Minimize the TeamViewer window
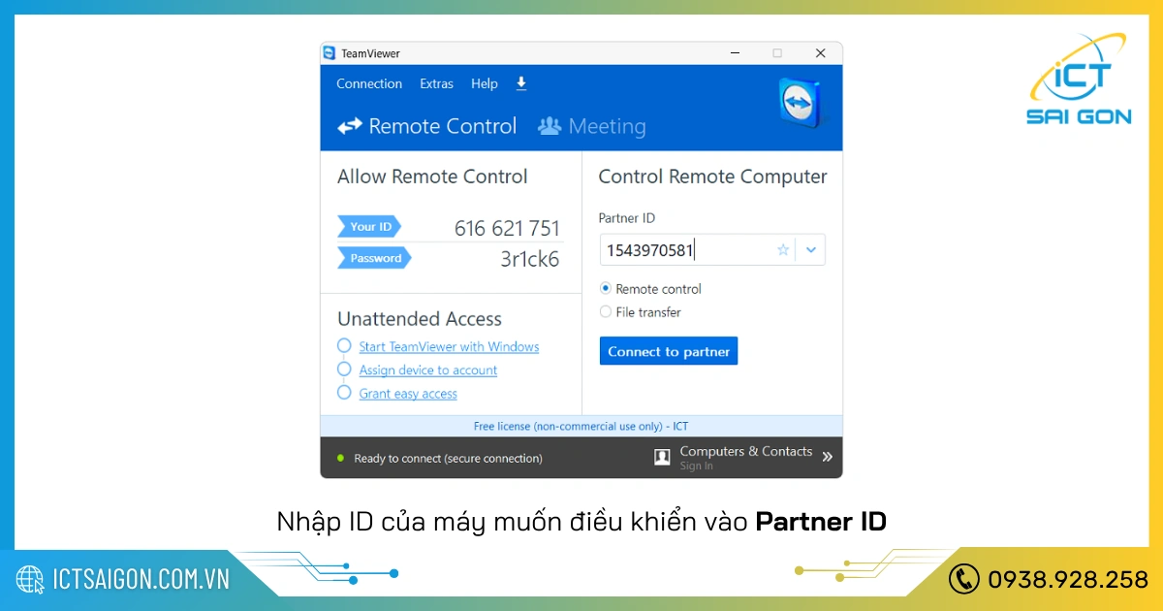Viewport: 1163px width, 611px height. pyautogui.click(x=733, y=53)
